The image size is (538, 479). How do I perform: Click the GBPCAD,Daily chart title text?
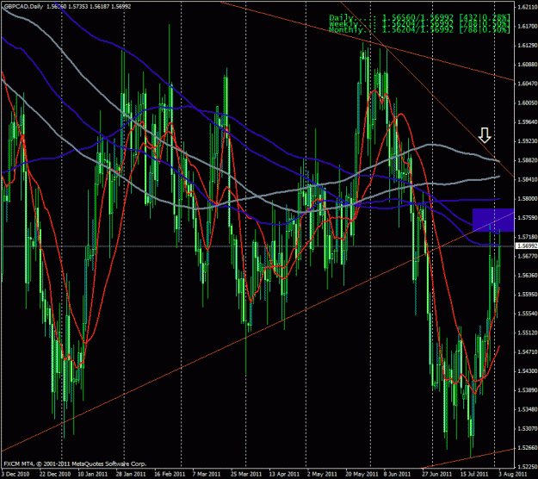coord(23,7)
